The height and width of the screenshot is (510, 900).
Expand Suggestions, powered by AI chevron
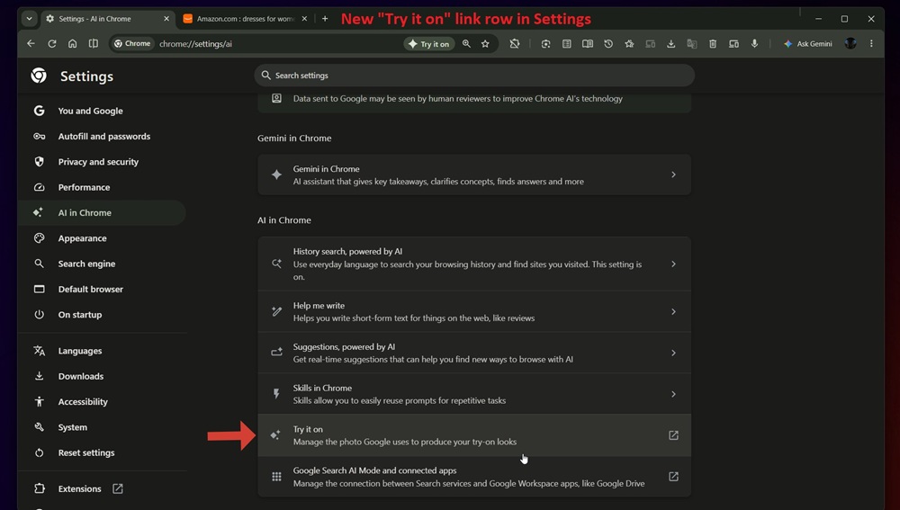(673, 353)
